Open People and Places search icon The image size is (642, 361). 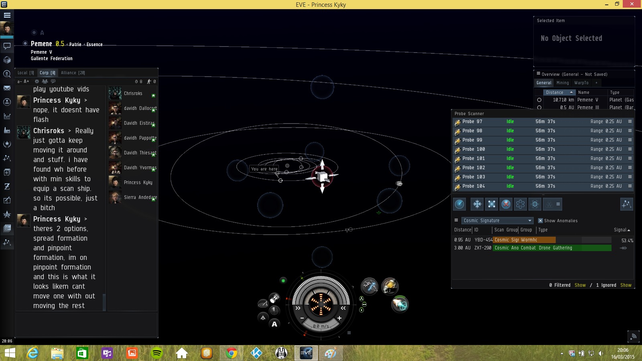pos(7,74)
